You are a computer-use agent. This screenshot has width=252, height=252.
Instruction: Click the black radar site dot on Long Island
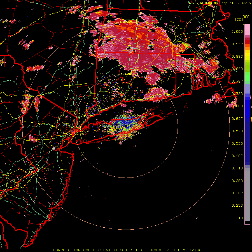(x=126, y=126)
